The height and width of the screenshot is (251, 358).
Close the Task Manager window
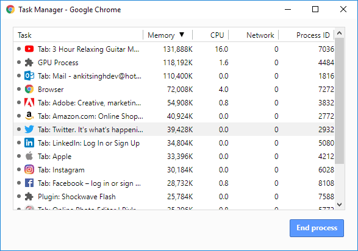(343, 9)
